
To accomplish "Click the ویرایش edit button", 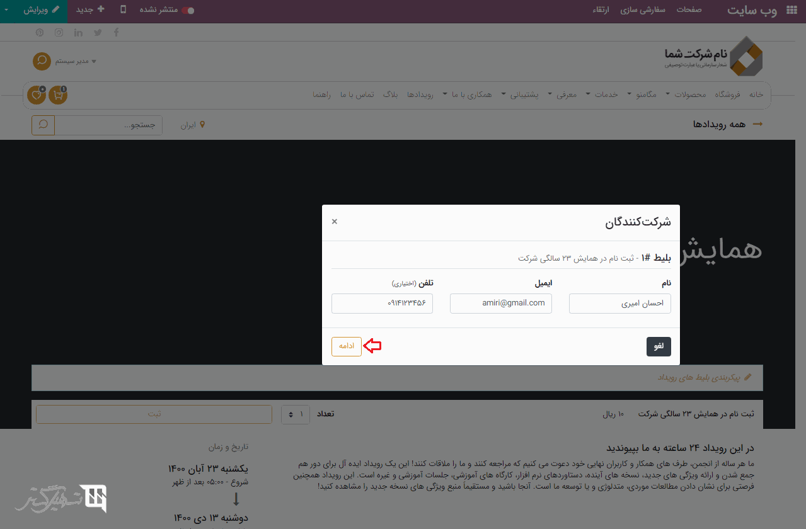I will click(x=42, y=10).
